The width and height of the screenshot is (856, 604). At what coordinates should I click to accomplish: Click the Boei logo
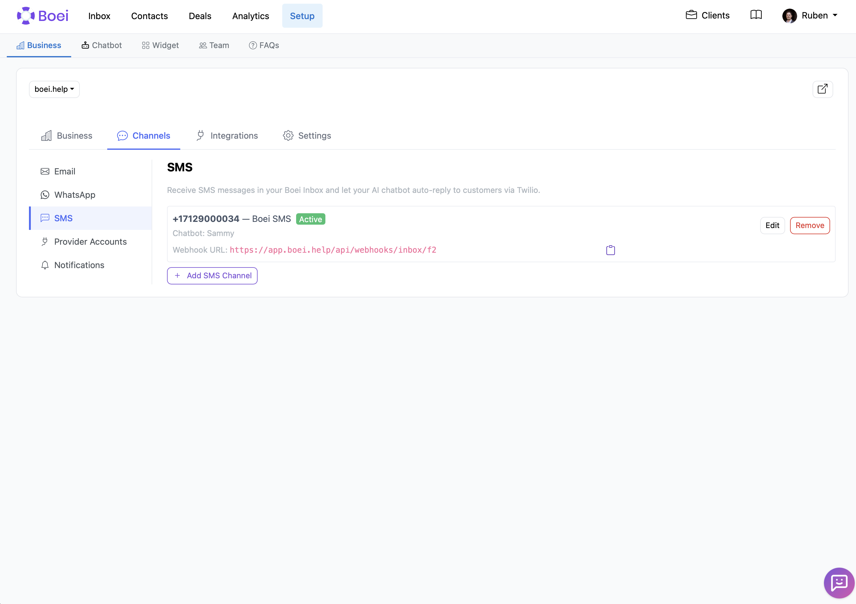[43, 16]
